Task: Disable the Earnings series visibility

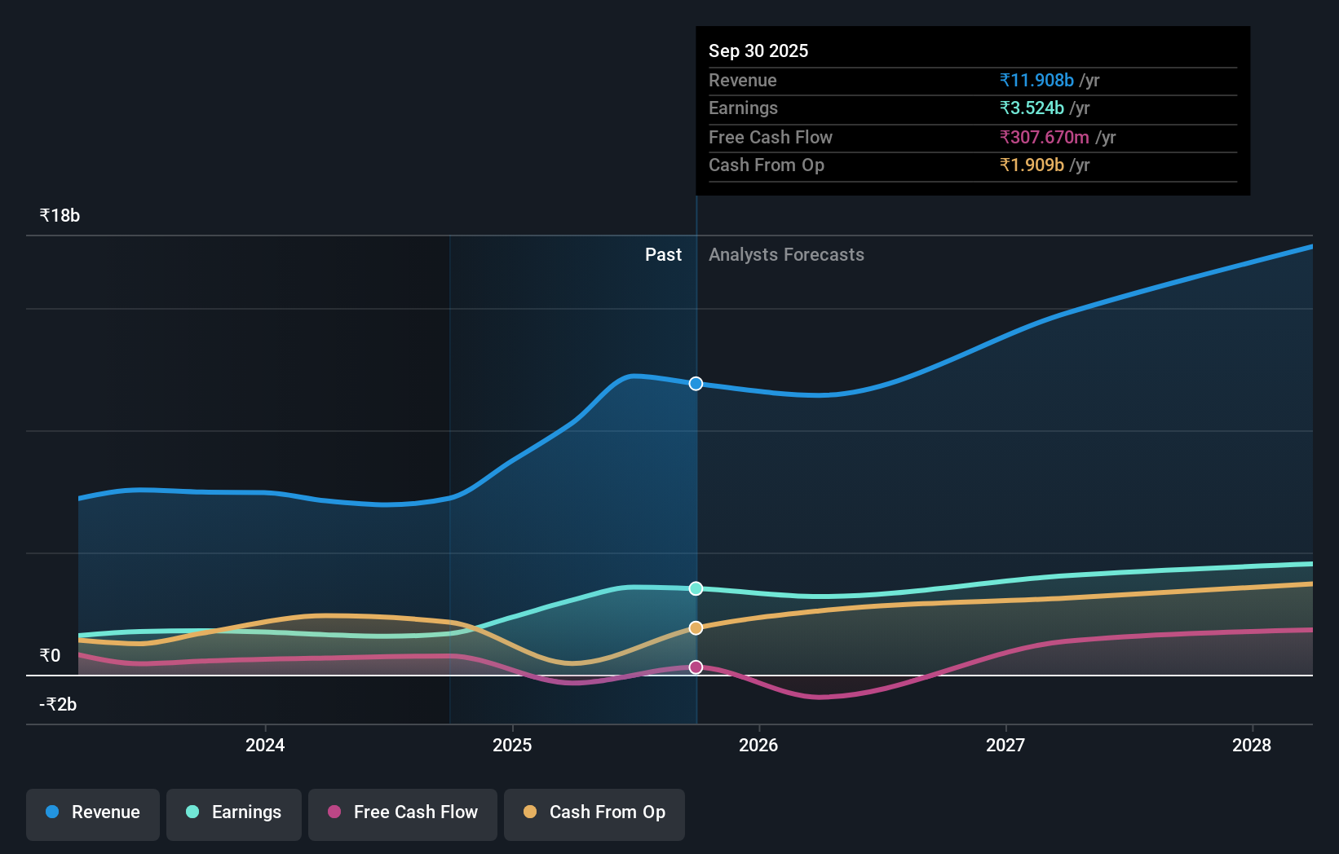Action: [234, 812]
